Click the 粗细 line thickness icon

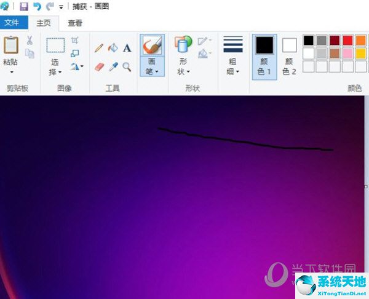click(233, 44)
